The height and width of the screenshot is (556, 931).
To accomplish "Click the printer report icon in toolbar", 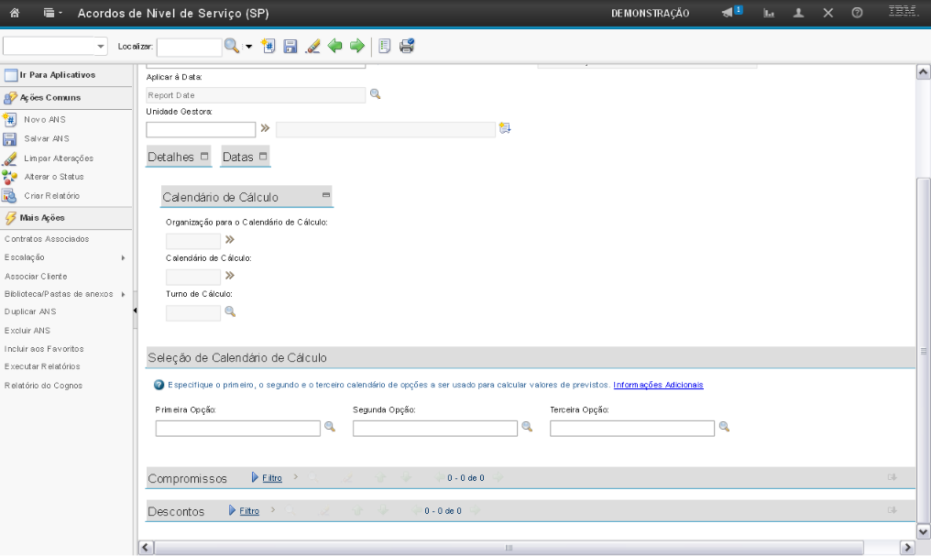I will pyautogui.click(x=407, y=46).
